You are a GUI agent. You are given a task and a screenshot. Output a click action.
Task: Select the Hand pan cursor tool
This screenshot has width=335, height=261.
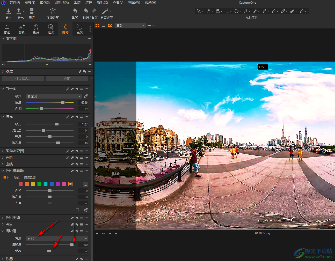coord(208,11)
